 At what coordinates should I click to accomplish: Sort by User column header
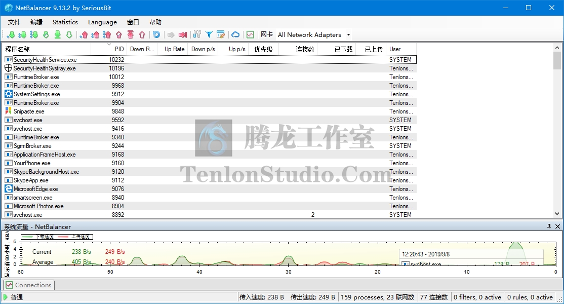401,49
